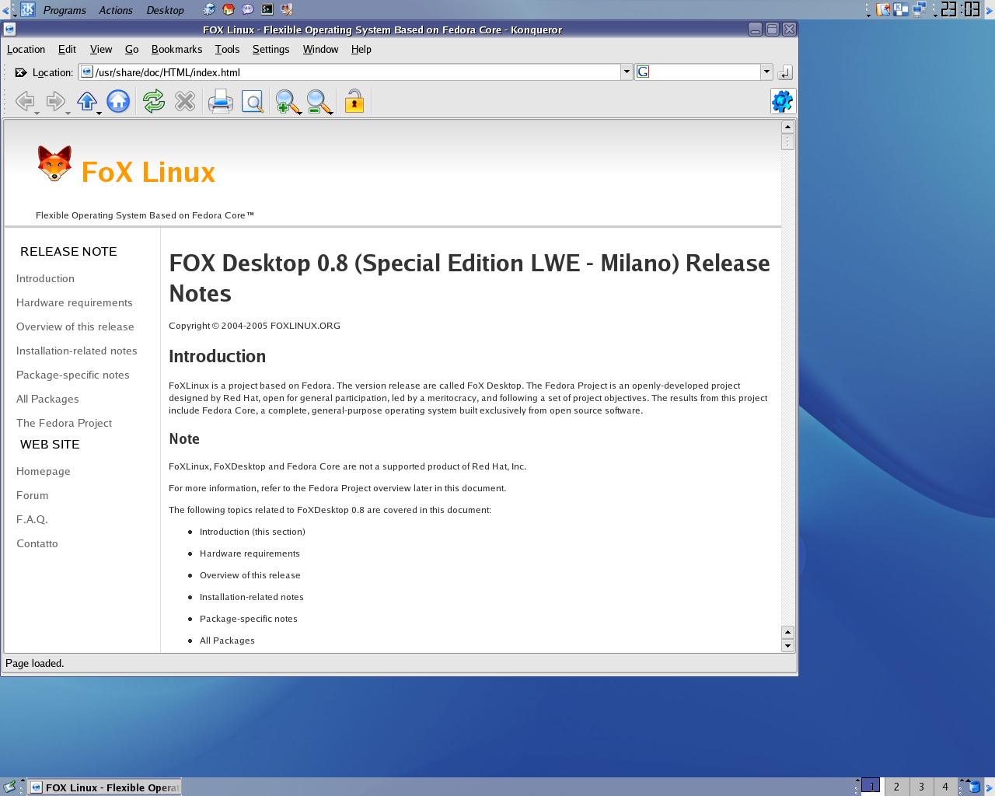This screenshot has width=995, height=796.
Task: Expand the search bar dropdown arrow
Action: pos(766,72)
